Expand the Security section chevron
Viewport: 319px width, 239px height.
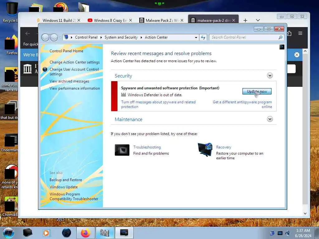click(x=270, y=76)
